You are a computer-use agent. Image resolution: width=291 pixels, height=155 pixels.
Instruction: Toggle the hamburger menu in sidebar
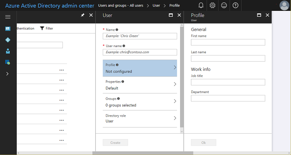click(x=8, y=17)
